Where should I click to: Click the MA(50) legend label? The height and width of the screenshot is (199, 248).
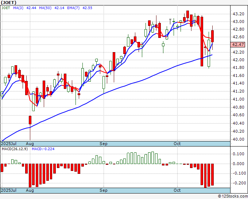click(x=45, y=8)
